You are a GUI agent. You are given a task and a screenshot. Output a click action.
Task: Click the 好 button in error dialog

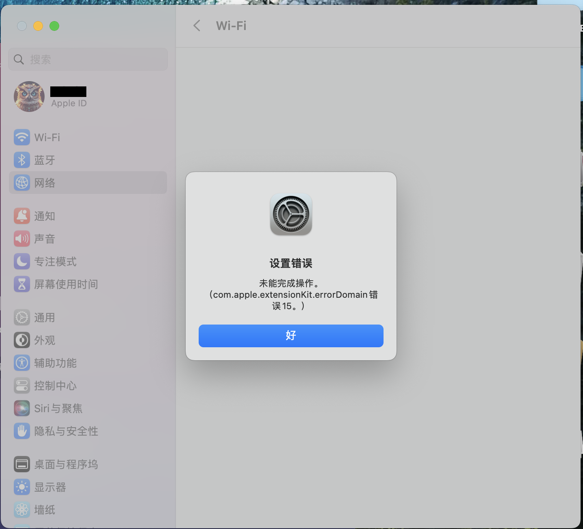click(x=291, y=335)
